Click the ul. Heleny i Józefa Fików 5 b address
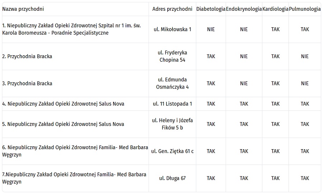323x194 pixels. coord(172,124)
